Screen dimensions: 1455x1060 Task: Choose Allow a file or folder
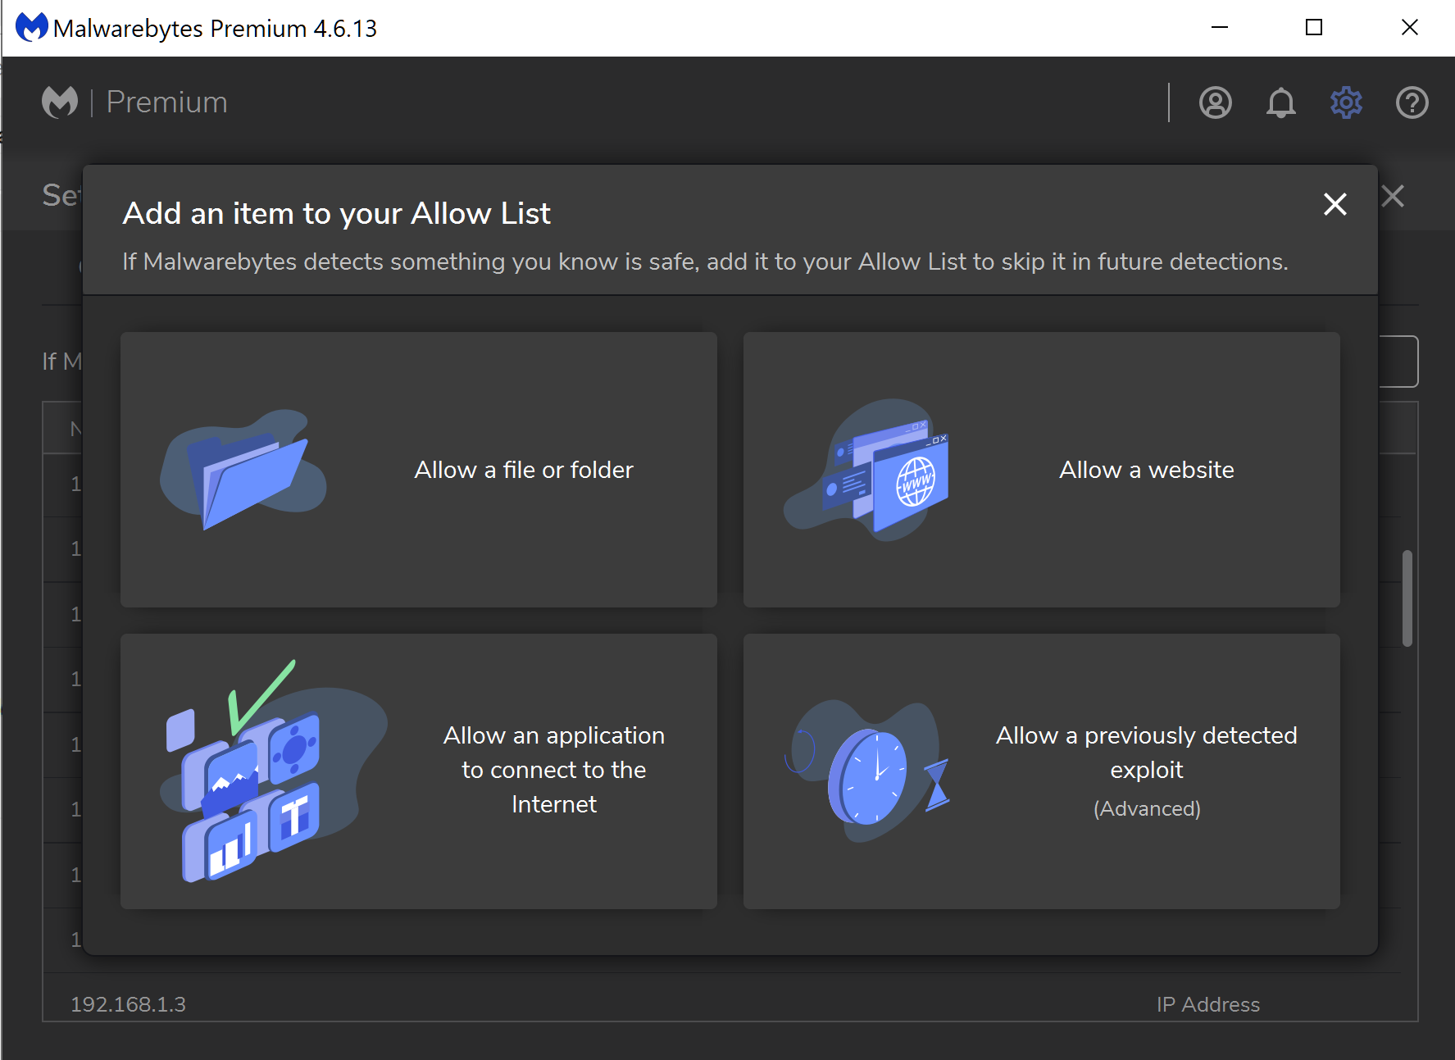point(419,470)
